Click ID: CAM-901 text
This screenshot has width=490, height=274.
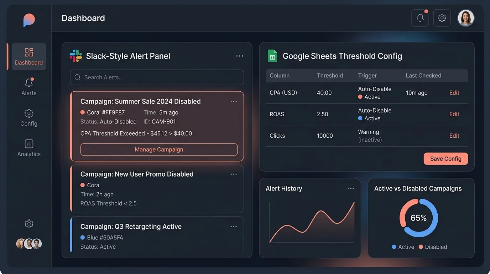click(x=160, y=122)
